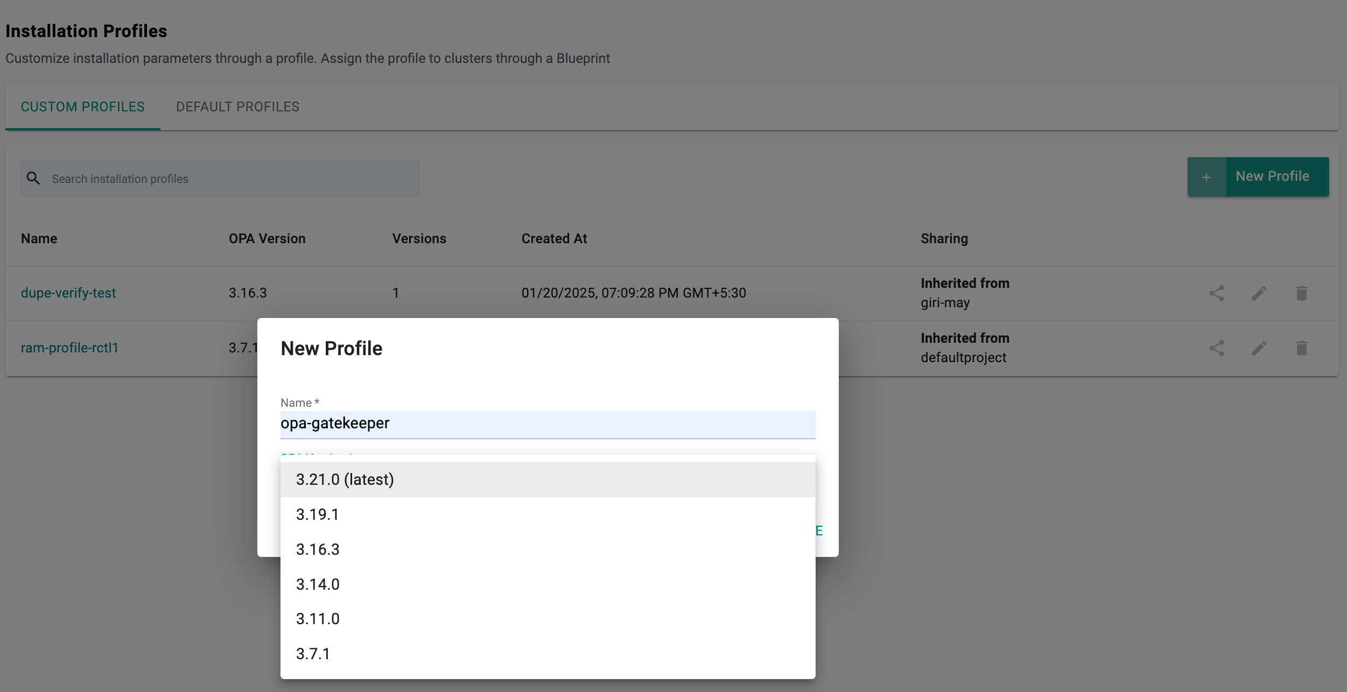The width and height of the screenshot is (1347, 692).
Task: Click share icon for ram-profile-rctl1 profile
Action: click(1217, 348)
